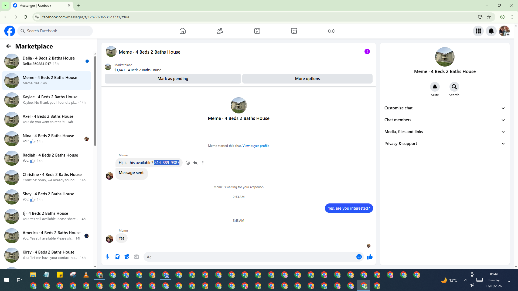Click the reply arrow on Meme's message

coord(195,163)
